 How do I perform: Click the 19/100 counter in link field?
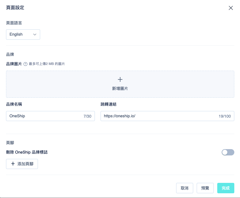click(x=225, y=116)
